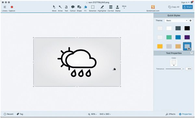This screenshot has width=195, height=118.
Task: Click the Copy All button
Action: pyautogui.click(x=174, y=7)
